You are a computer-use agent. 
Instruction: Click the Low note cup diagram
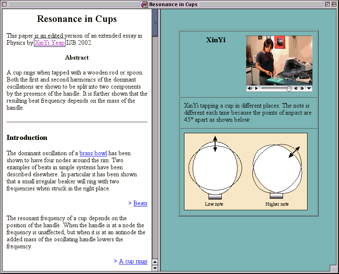click(x=215, y=167)
